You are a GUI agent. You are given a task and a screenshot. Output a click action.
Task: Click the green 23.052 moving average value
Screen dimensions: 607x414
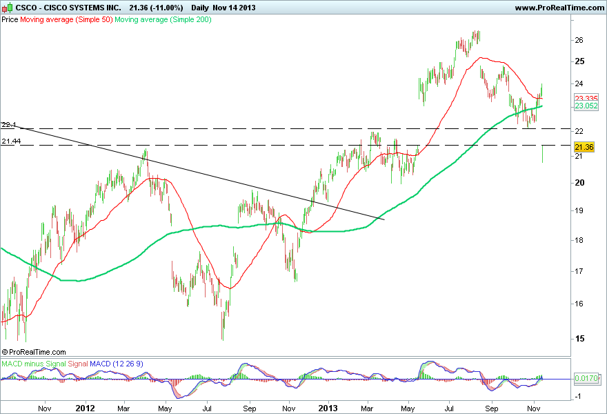point(586,106)
